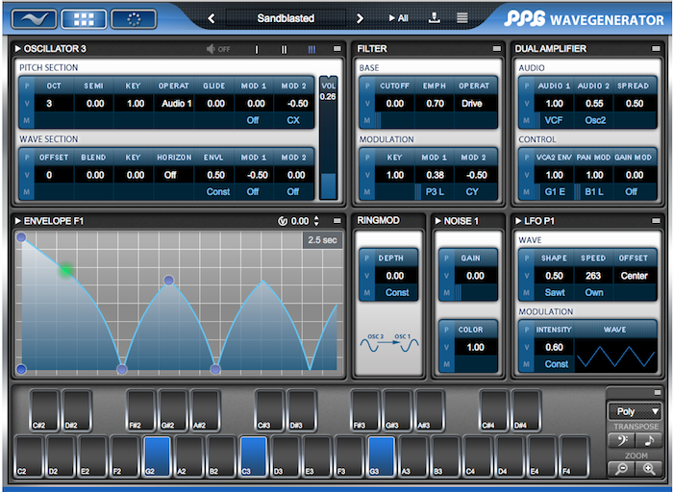Click the LFO triangle wave display
The height and width of the screenshot is (492, 673).
(616, 356)
